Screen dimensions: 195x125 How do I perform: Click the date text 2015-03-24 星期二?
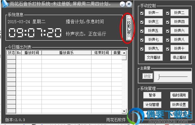click(26, 22)
